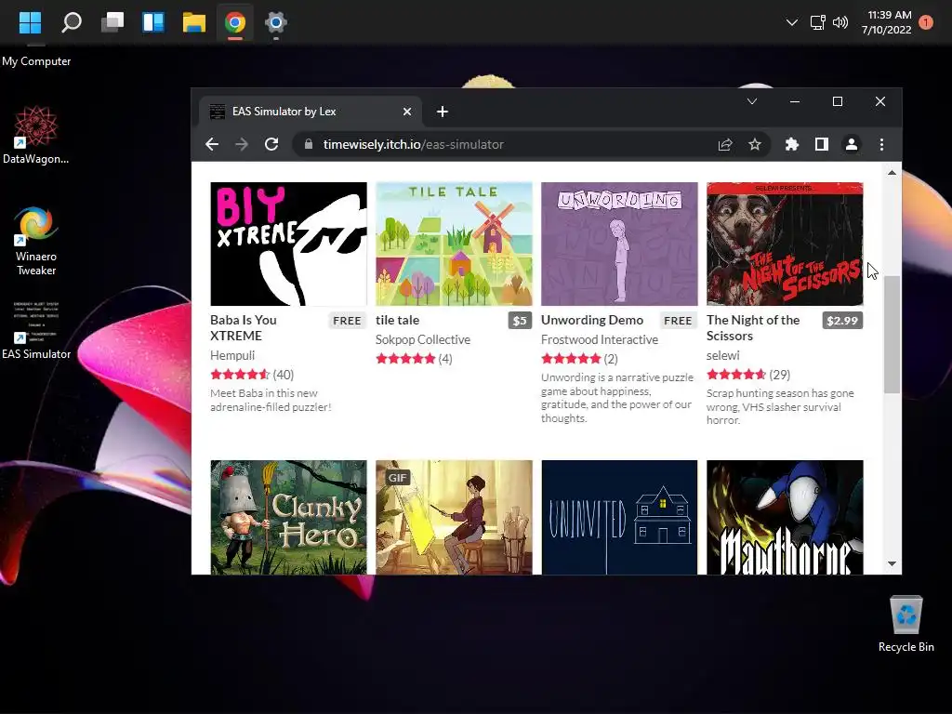Open Clunky Hero thumbnail
Screen dimensions: 952x714
pos(288,517)
